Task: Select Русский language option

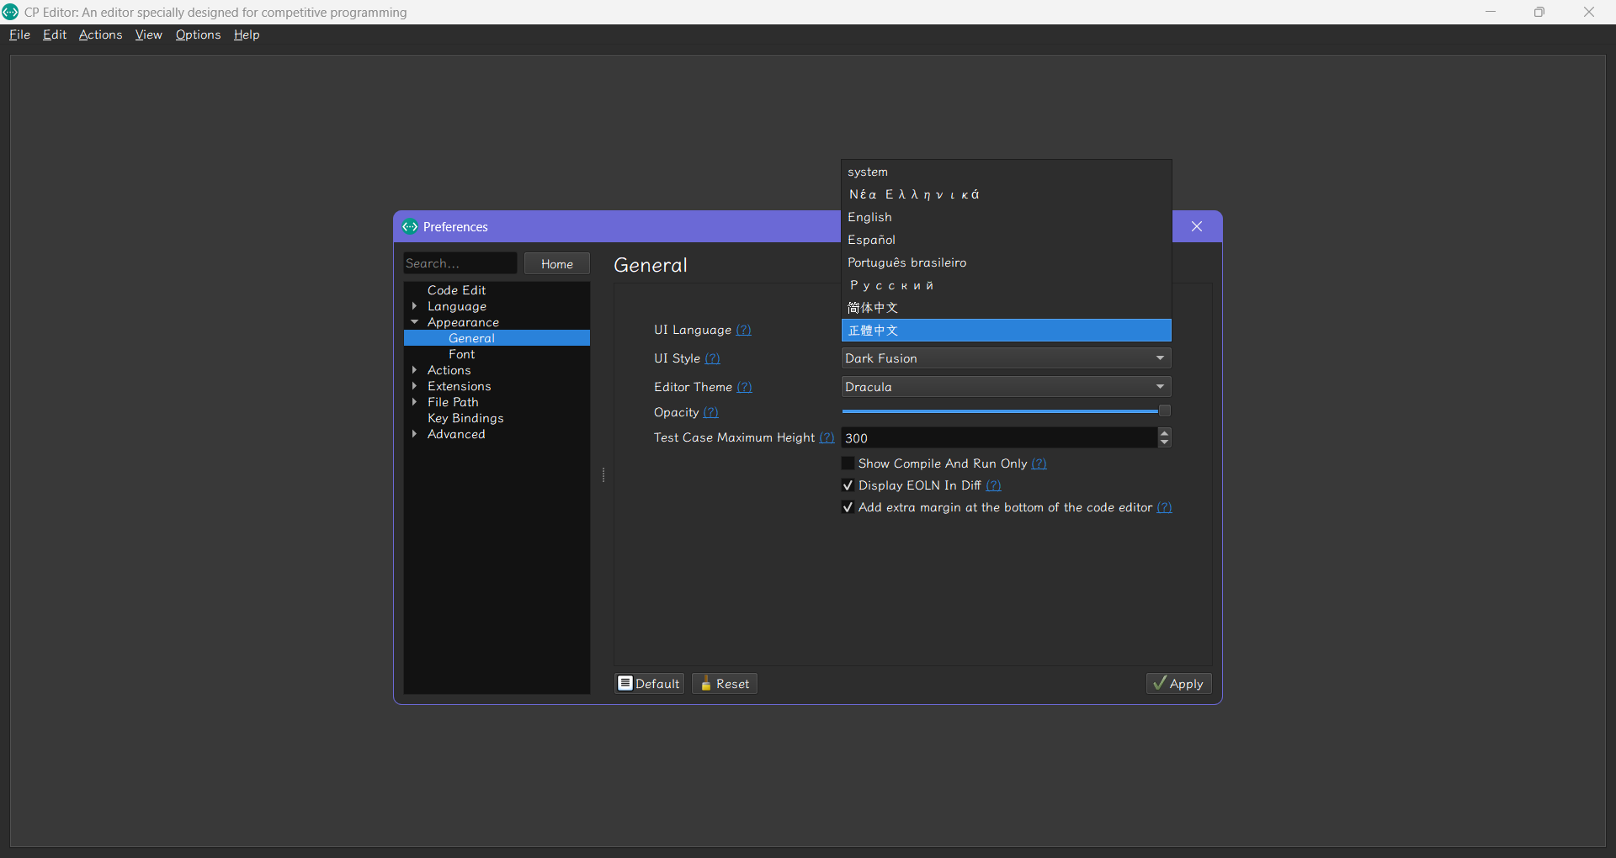Action: coord(1007,285)
